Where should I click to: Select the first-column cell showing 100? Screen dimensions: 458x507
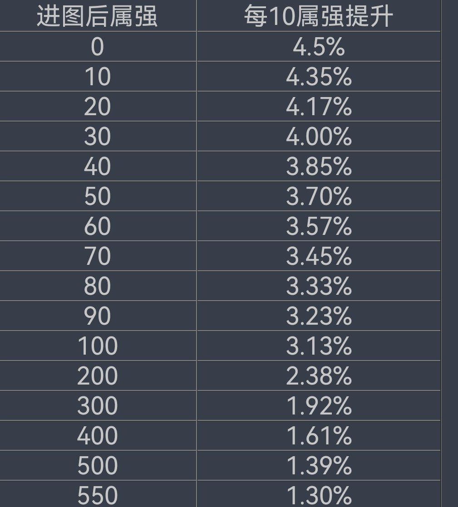97,346
